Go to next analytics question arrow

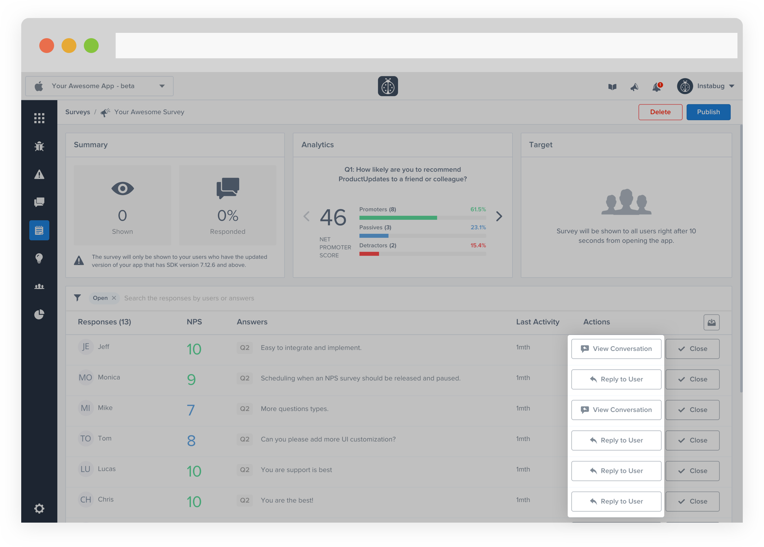(499, 216)
